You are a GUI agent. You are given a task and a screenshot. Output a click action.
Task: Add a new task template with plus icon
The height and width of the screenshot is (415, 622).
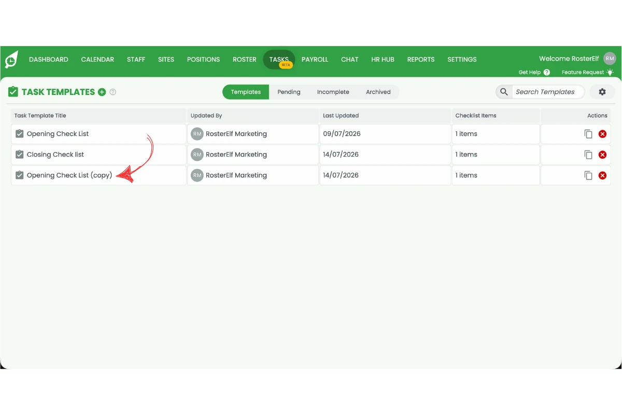[102, 92]
